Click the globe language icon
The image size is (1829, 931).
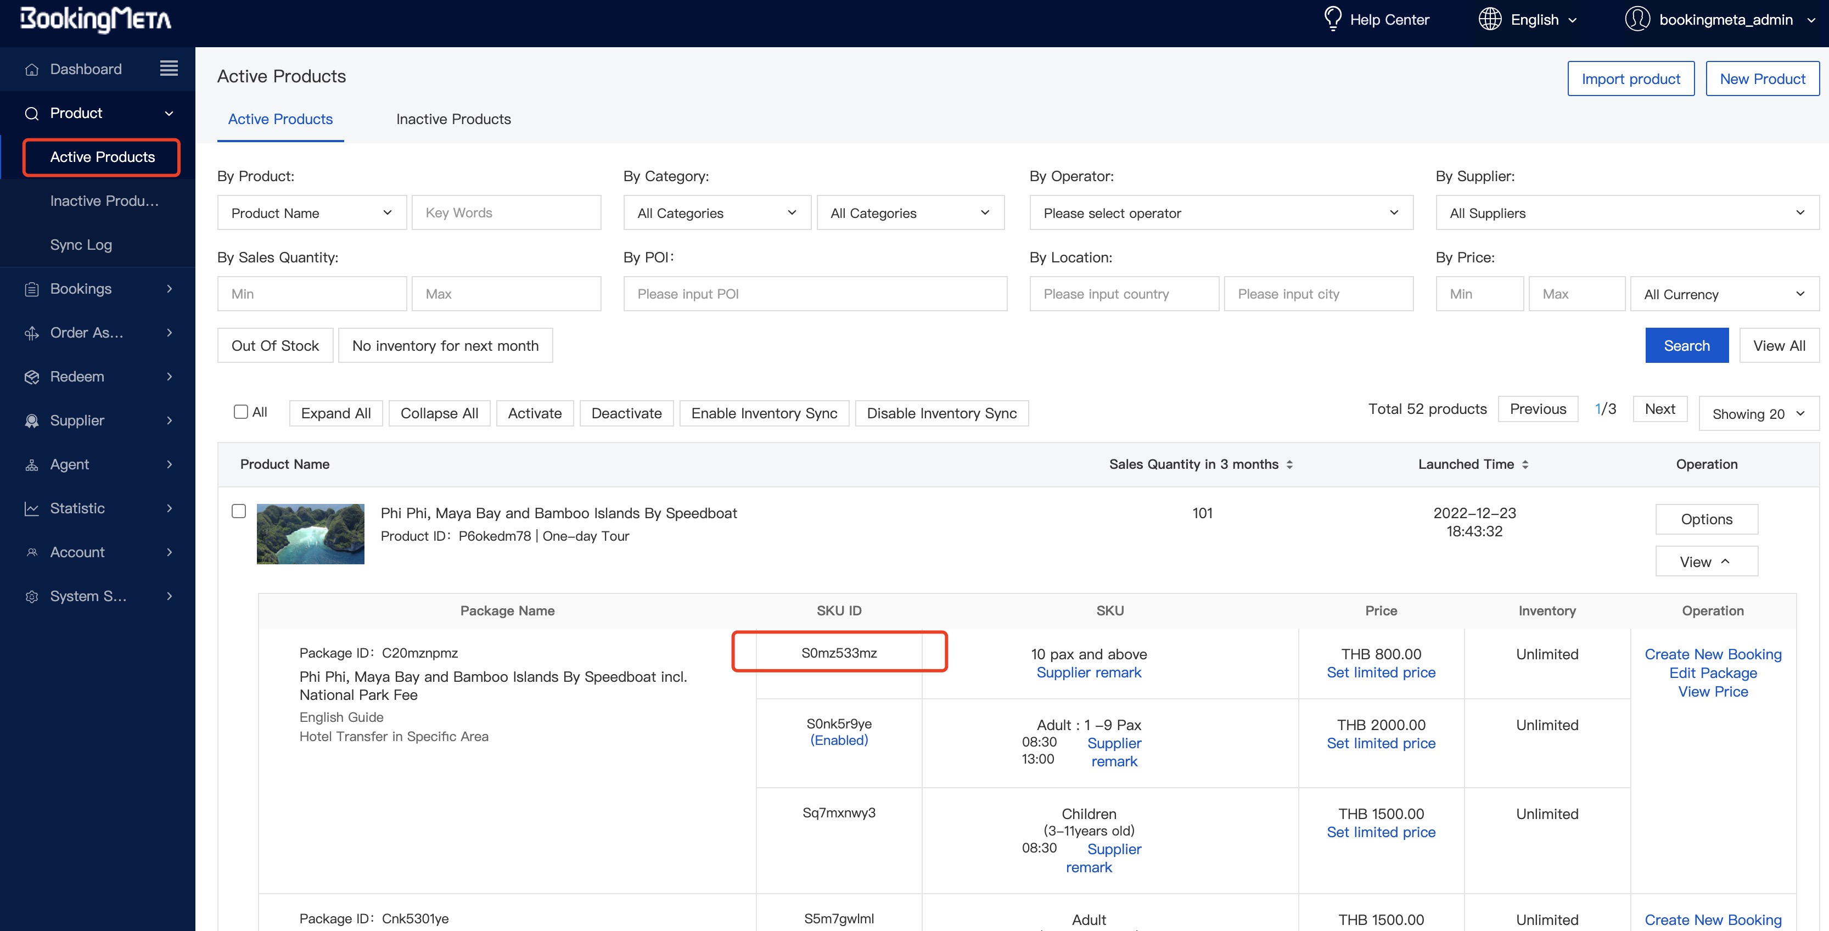(1490, 19)
